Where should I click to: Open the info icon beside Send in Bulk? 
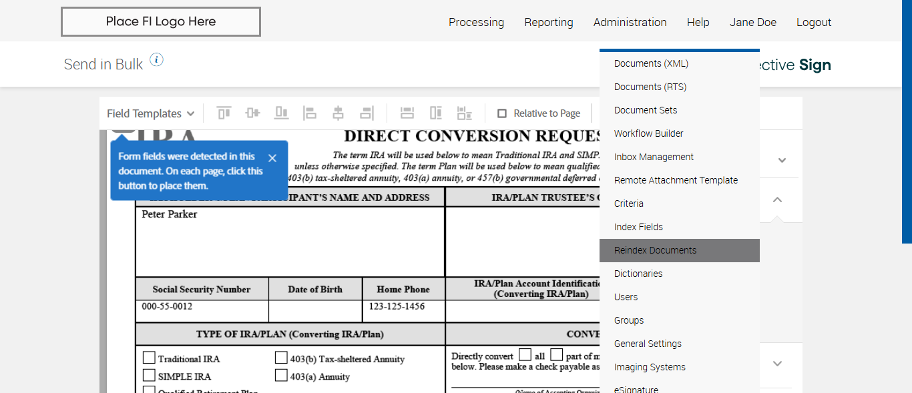tap(156, 61)
